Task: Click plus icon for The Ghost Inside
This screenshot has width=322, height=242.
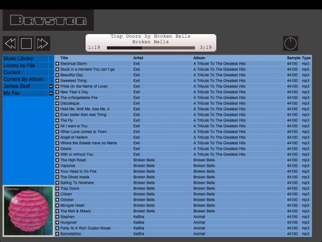Action: (57, 177)
